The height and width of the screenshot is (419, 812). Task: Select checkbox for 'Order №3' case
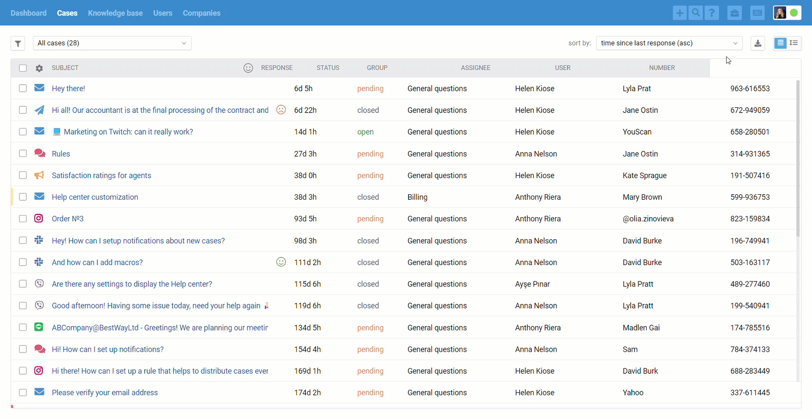(23, 219)
